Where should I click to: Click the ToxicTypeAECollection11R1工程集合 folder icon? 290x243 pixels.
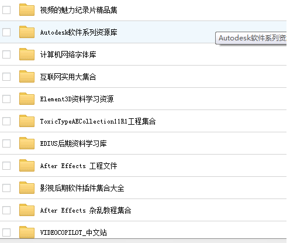pyautogui.click(x=27, y=121)
